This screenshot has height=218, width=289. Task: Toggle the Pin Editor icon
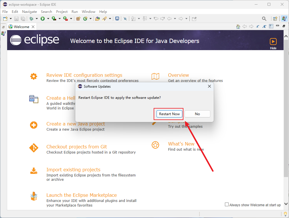pyautogui.click(x=194, y=19)
